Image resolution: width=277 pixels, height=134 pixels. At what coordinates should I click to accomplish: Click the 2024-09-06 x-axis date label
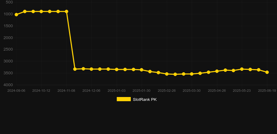[x=16, y=91]
